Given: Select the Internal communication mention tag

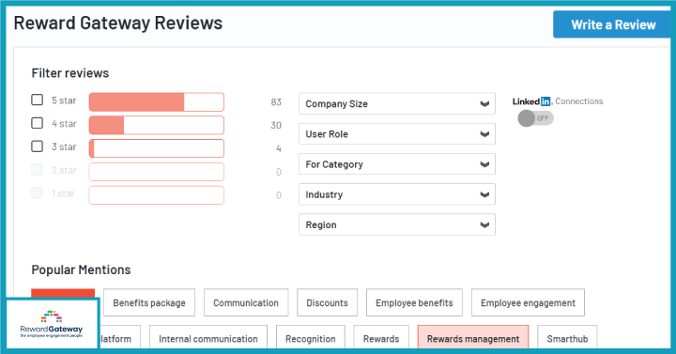Looking at the screenshot, I should click(x=208, y=338).
